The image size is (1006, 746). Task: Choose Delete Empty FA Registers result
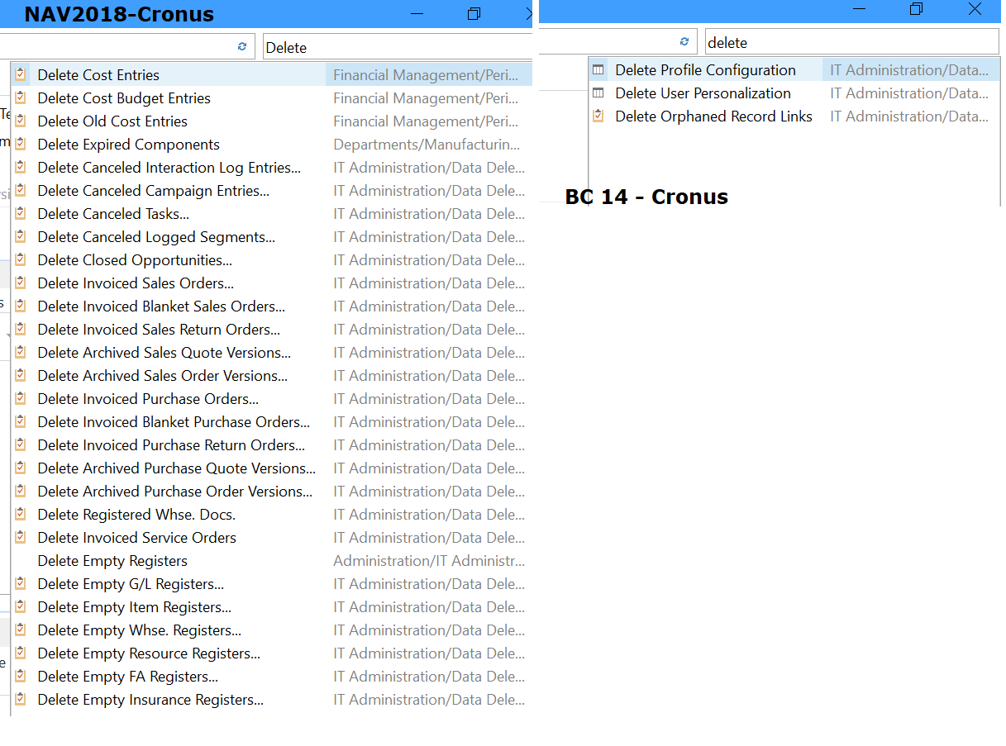coord(271,676)
